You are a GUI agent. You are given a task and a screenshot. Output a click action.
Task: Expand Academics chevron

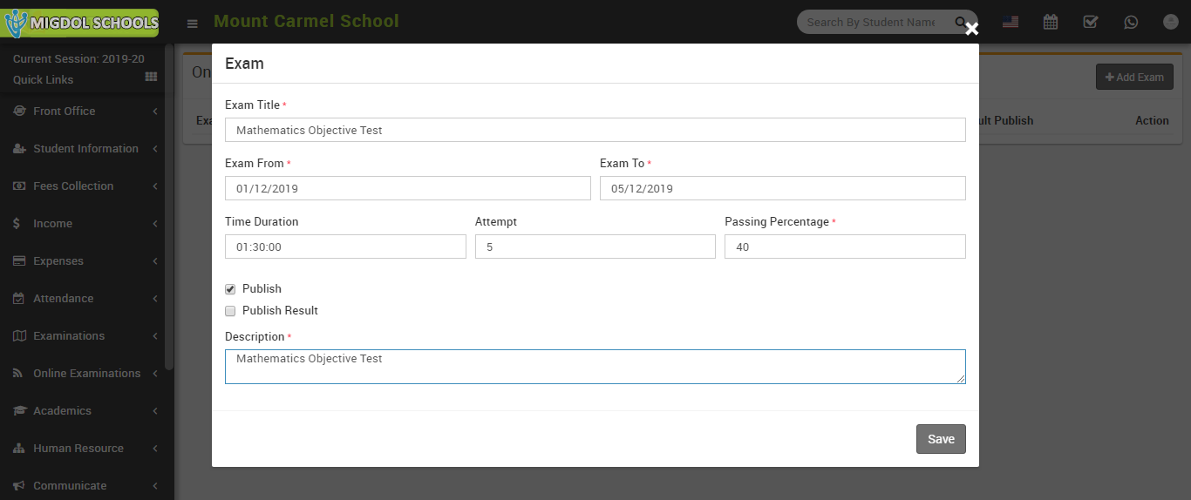tap(154, 411)
